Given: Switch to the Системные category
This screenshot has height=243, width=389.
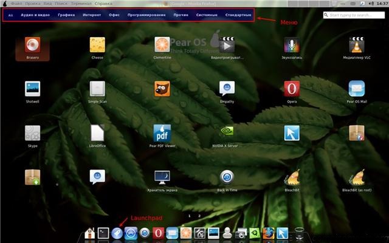Looking at the screenshot, I should [x=207, y=15].
